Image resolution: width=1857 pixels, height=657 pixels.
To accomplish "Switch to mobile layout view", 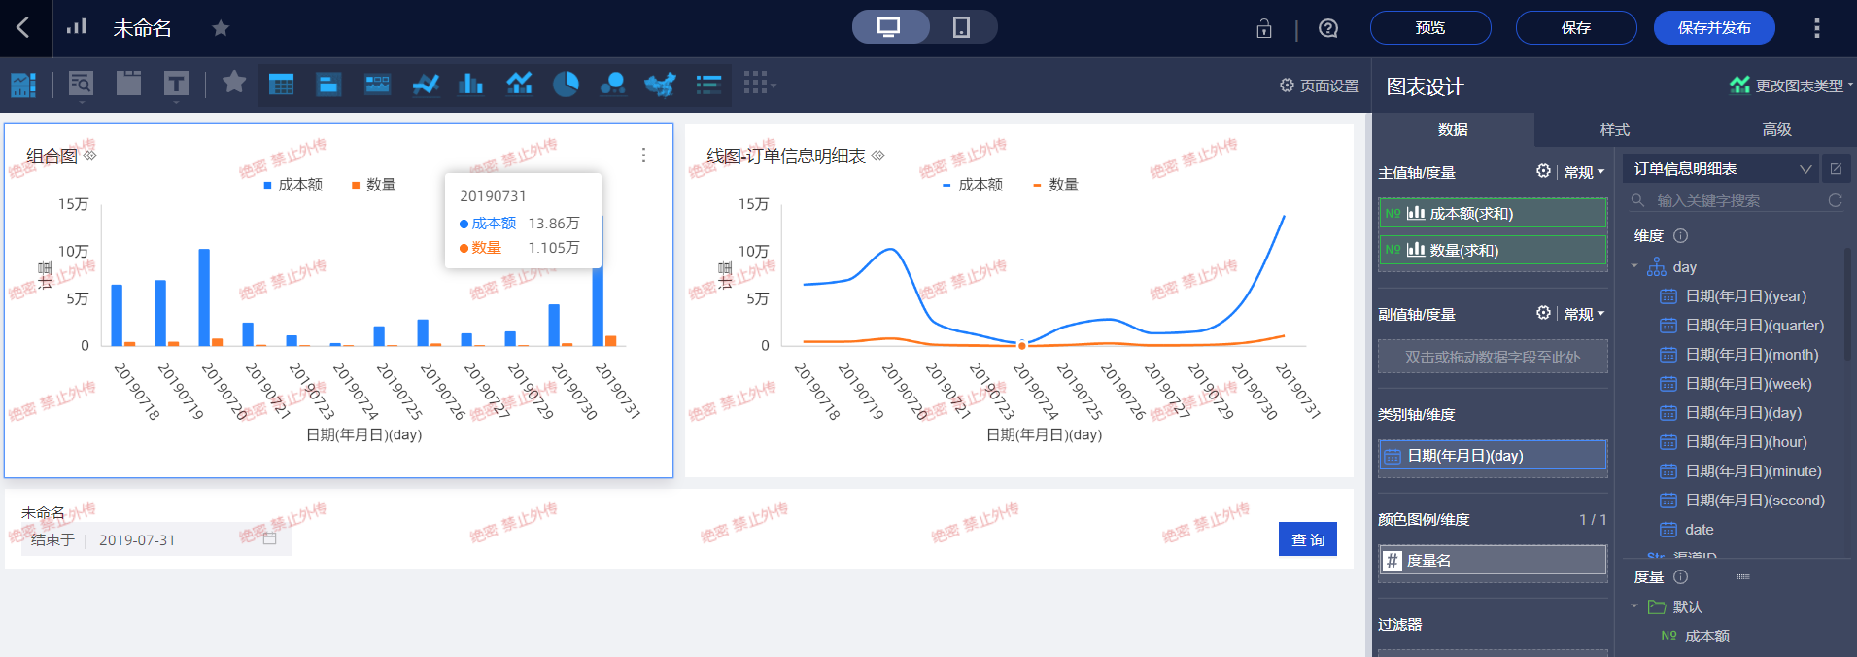I will 961,27.
